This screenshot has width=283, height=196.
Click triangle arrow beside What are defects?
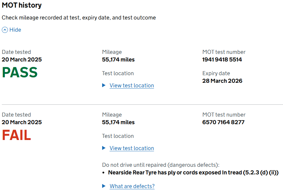(104, 186)
